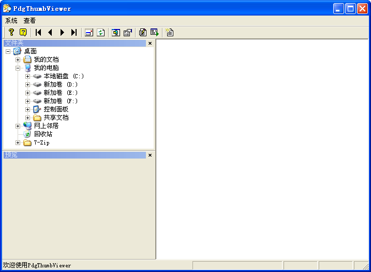This screenshot has width=371, height=272.
Task: Jump to last item using toolbar arrow
Action: [x=74, y=32]
